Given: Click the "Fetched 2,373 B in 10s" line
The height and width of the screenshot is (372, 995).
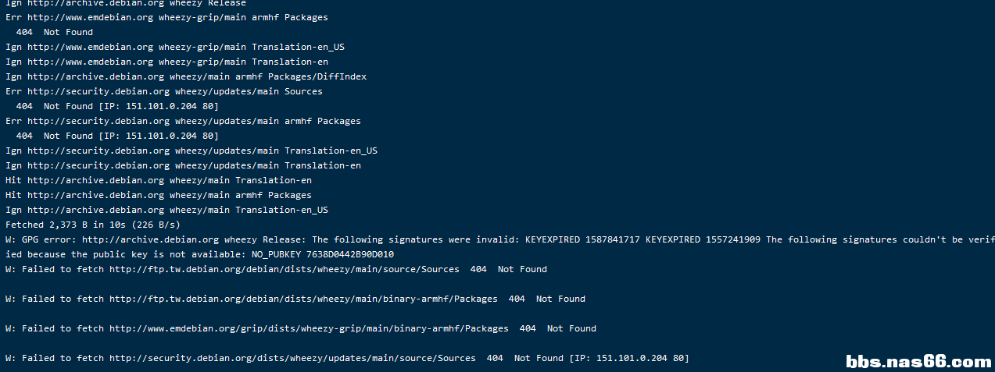Looking at the screenshot, I should (92, 225).
